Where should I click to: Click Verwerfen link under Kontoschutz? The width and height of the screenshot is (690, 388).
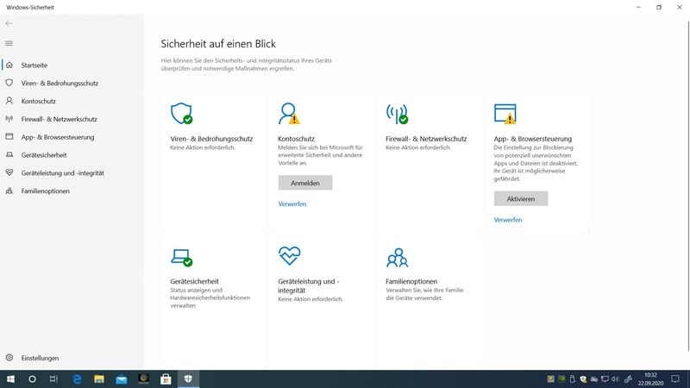click(x=292, y=203)
